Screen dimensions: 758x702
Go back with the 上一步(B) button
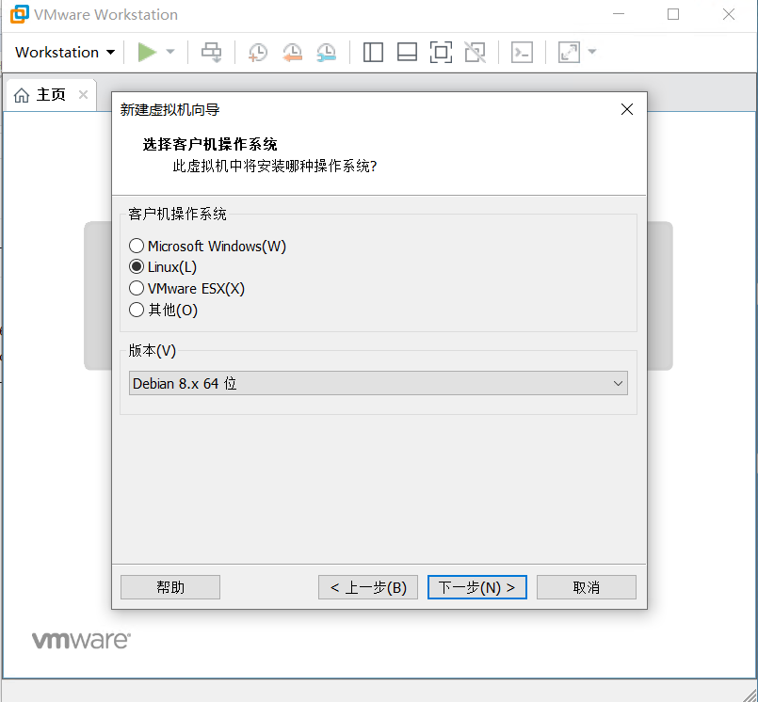pyautogui.click(x=368, y=587)
